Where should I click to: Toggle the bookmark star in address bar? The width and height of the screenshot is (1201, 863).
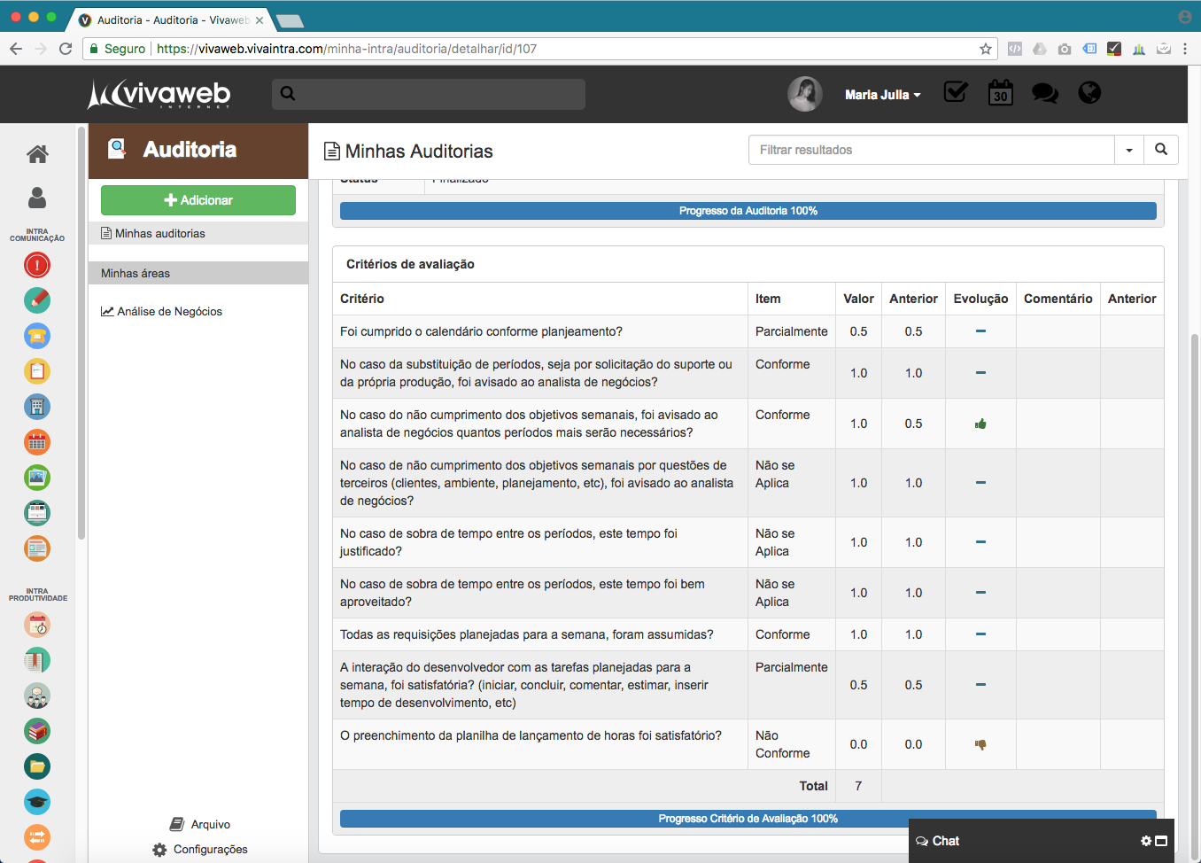[985, 49]
